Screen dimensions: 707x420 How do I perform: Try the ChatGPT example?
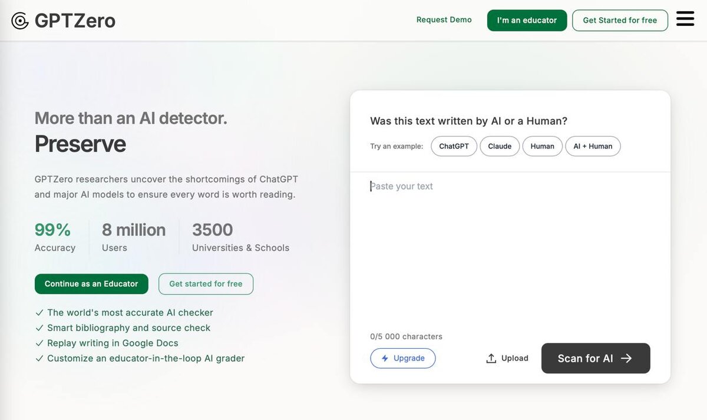[x=454, y=146]
